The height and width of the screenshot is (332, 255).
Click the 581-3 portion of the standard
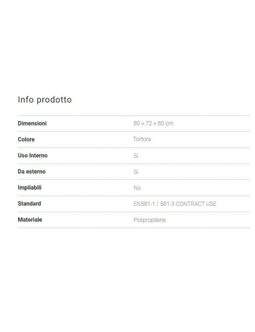coord(167,204)
